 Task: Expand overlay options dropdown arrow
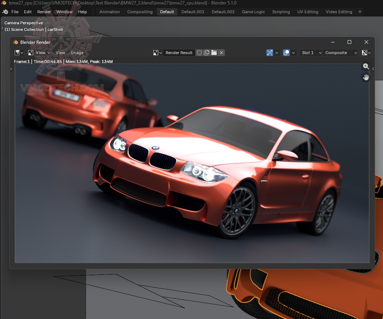pyautogui.click(x=293, y=53)
